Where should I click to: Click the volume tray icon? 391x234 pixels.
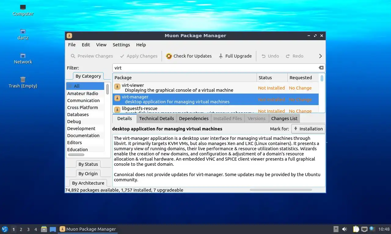coord(345,229)
